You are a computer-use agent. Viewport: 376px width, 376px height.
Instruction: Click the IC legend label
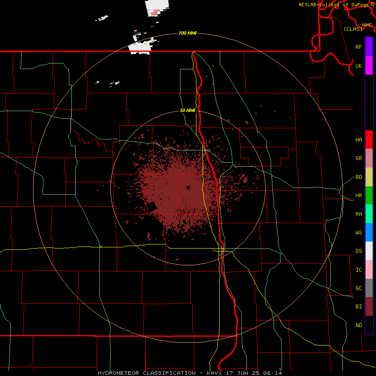pos(359,270)
